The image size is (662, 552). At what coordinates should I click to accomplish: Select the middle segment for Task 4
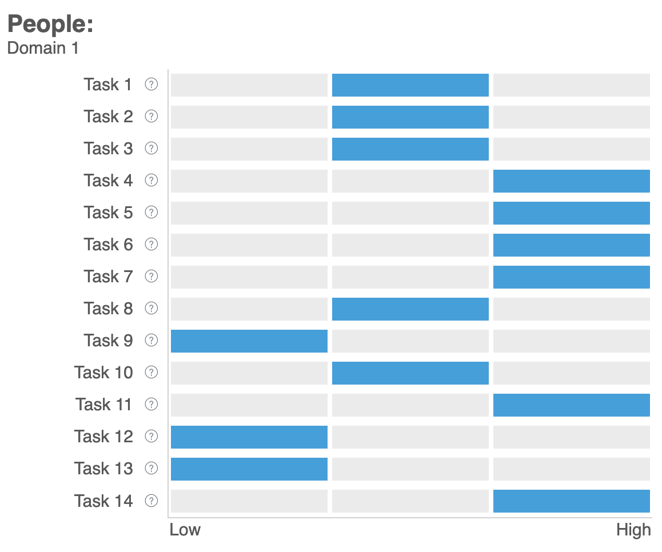(x=410, y=181)
